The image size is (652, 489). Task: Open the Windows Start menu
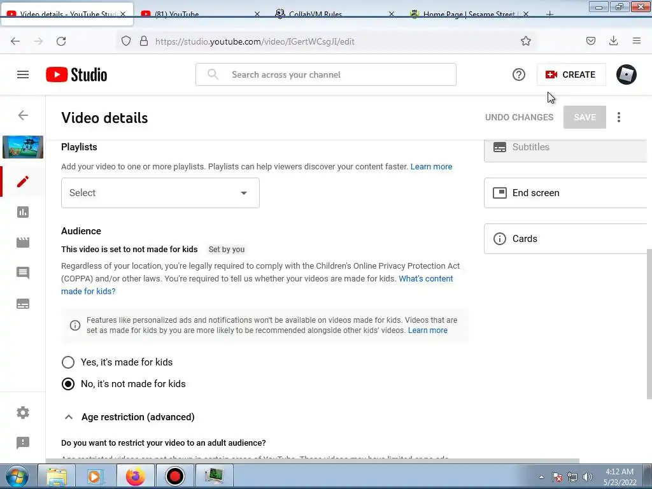(17, 476)
